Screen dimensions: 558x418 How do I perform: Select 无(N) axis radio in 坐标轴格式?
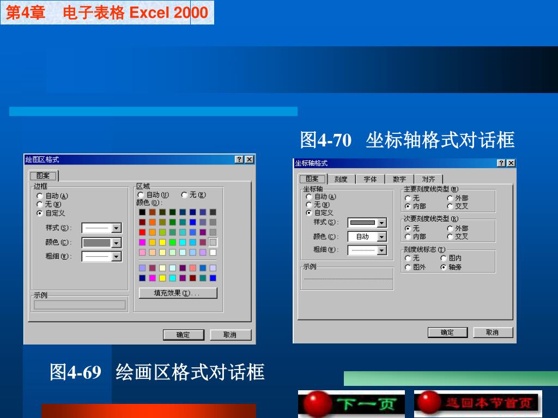tap(309, 205)
